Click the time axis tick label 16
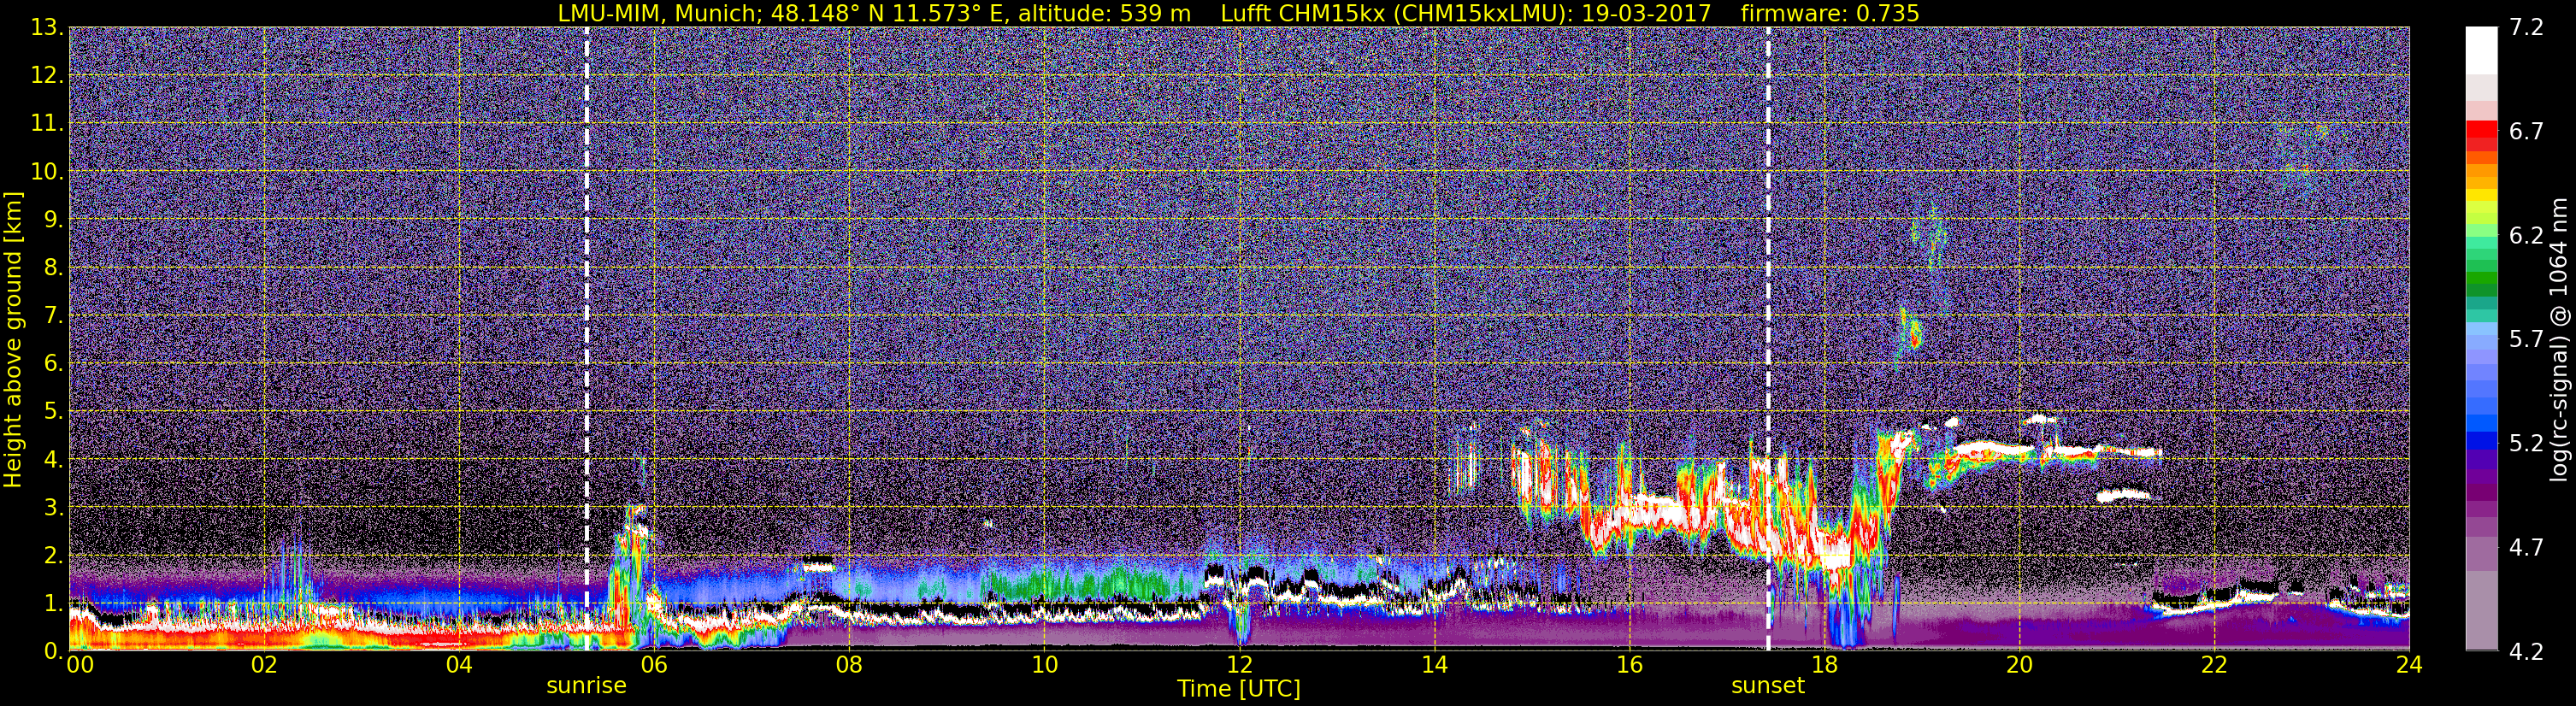Screen dimensions: 2576x706 [1629, 665]
